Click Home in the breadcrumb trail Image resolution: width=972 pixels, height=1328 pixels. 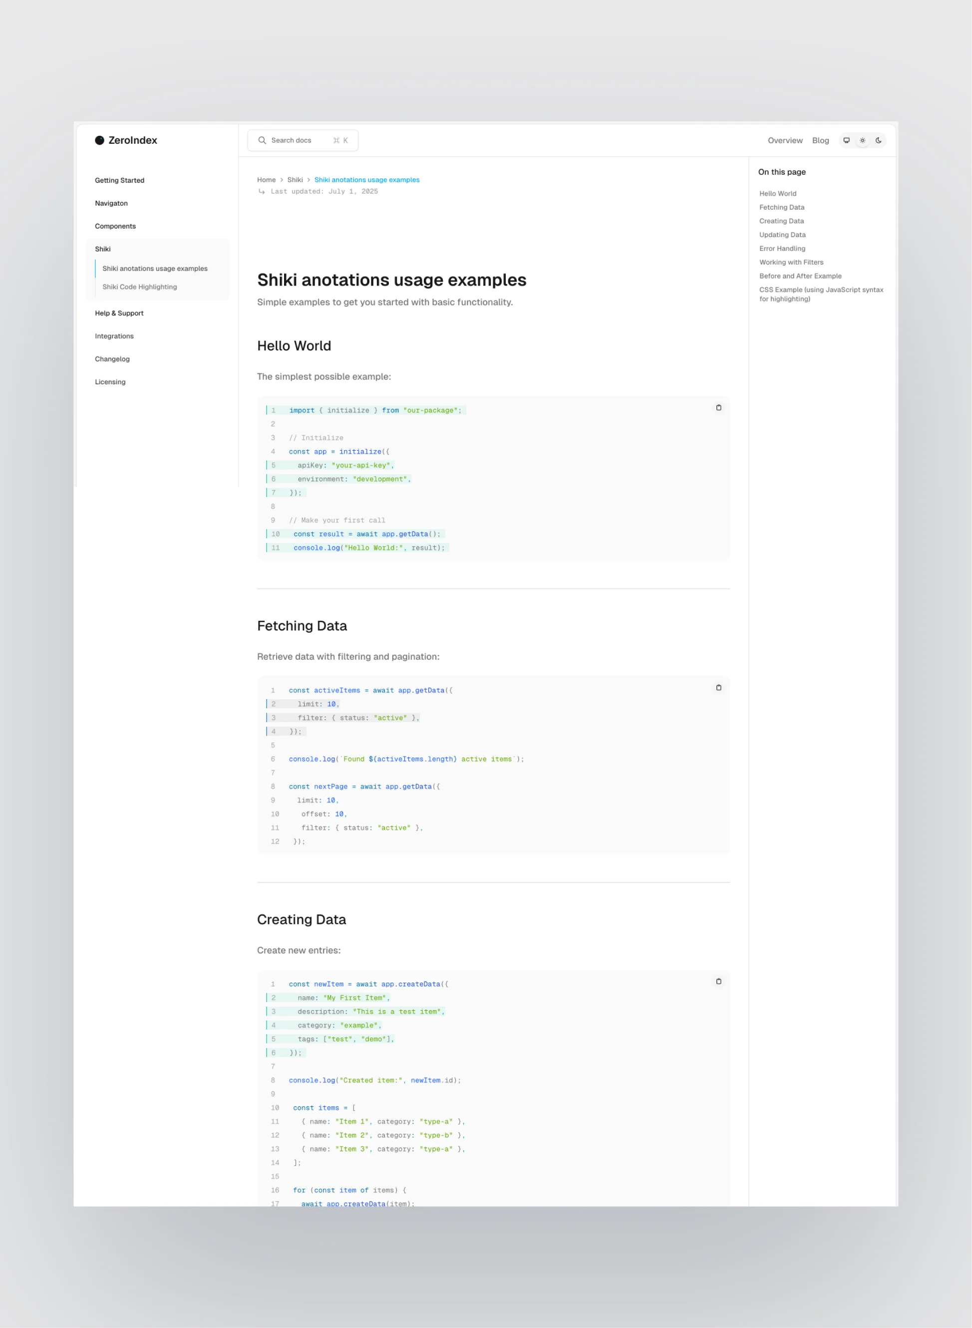click(266, 179)
